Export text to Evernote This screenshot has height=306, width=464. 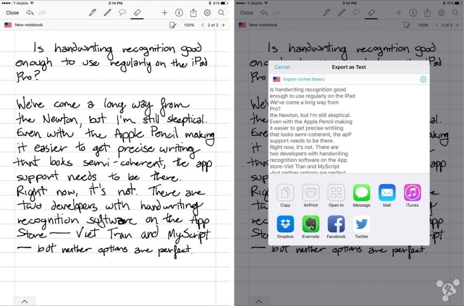pos(311,227)
